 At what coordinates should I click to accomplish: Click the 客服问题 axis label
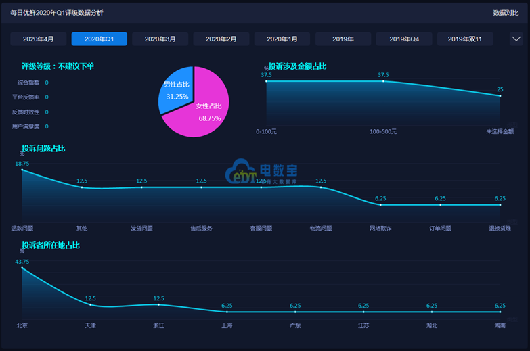click(x=261, y=229)
